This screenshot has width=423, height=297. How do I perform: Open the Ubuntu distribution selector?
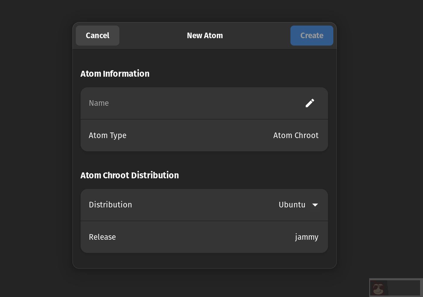(292, 205)
